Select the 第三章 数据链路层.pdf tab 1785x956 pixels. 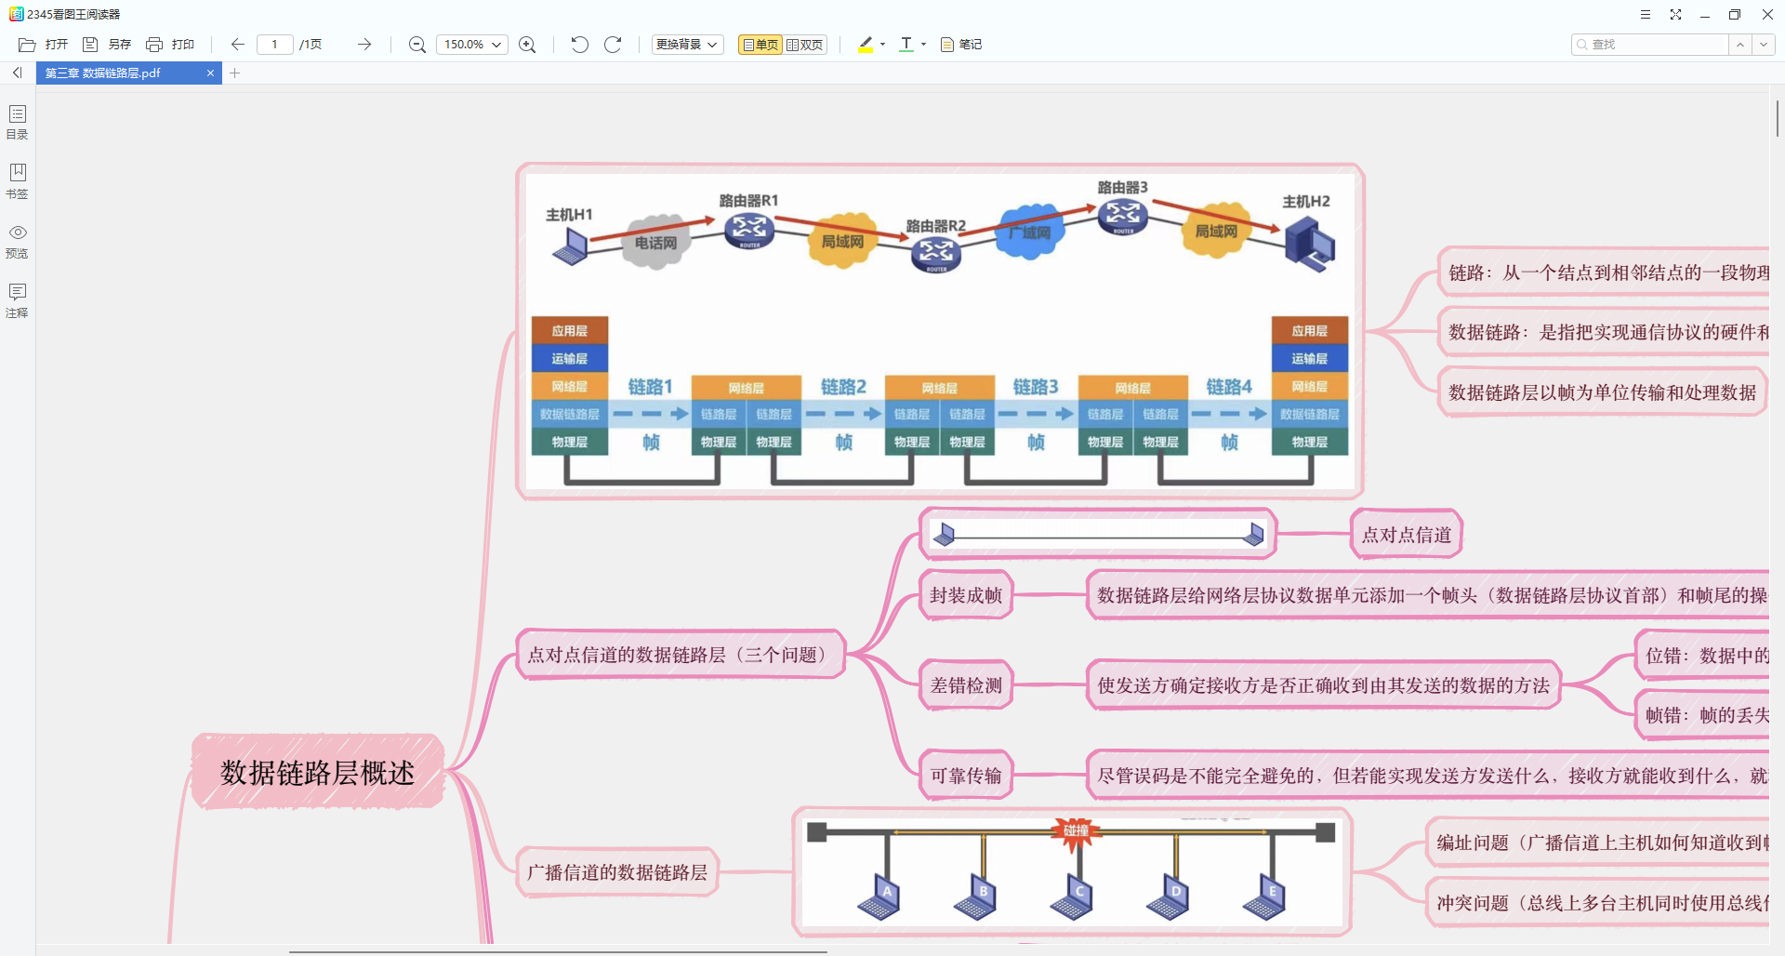point(121,73)
